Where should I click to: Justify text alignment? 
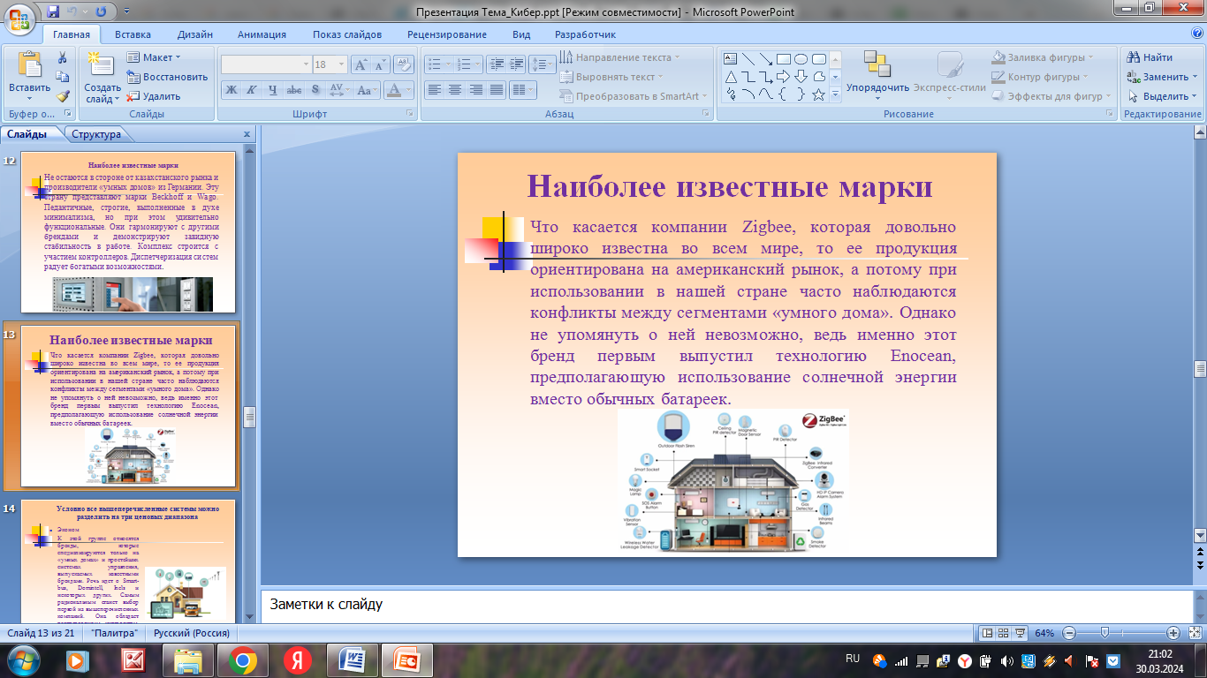point(497,89)
